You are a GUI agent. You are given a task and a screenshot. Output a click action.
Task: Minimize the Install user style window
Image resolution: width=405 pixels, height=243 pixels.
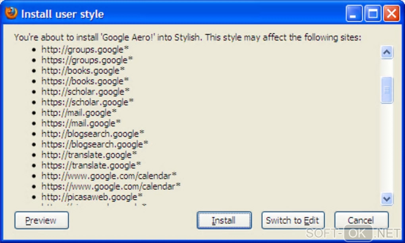(x=354, y=14)
